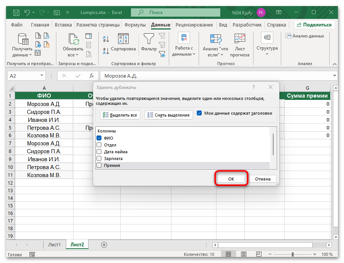Click OK to remove duplicates
This screenshot has height=263, width=344.
pos(231,178)
